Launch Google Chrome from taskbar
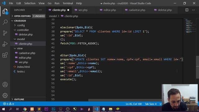Viewport: 199px width, 112px height. tap(25, 109)
